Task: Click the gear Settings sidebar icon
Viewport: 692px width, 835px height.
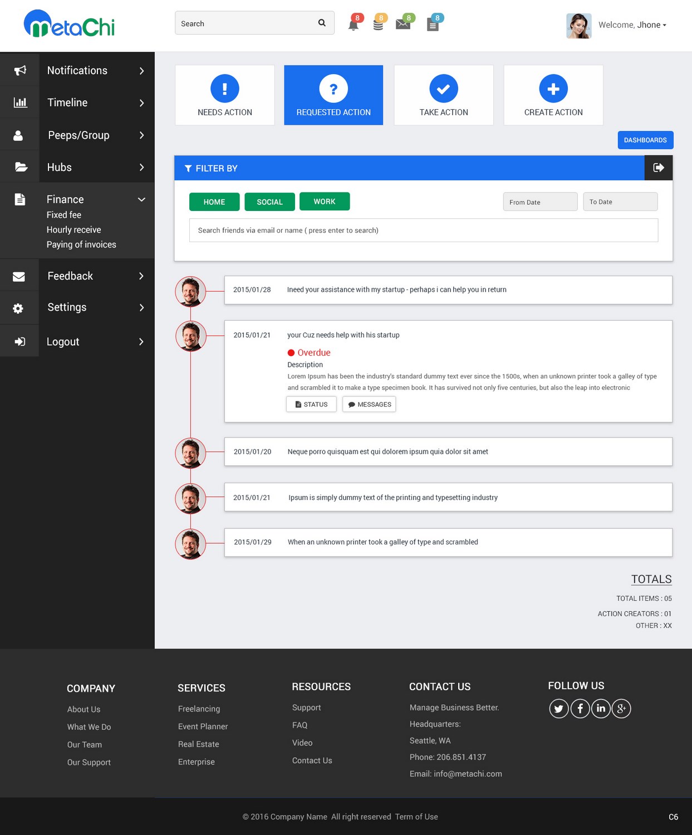Action: point(18,308)
